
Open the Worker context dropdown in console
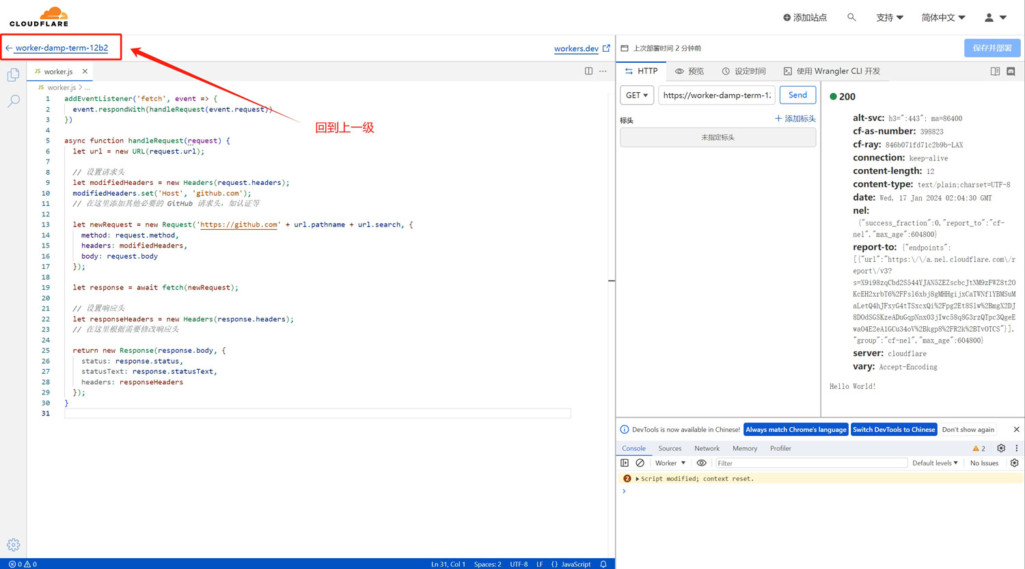670,463
